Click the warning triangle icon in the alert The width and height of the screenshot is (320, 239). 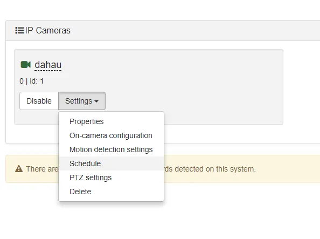point(19,169)
